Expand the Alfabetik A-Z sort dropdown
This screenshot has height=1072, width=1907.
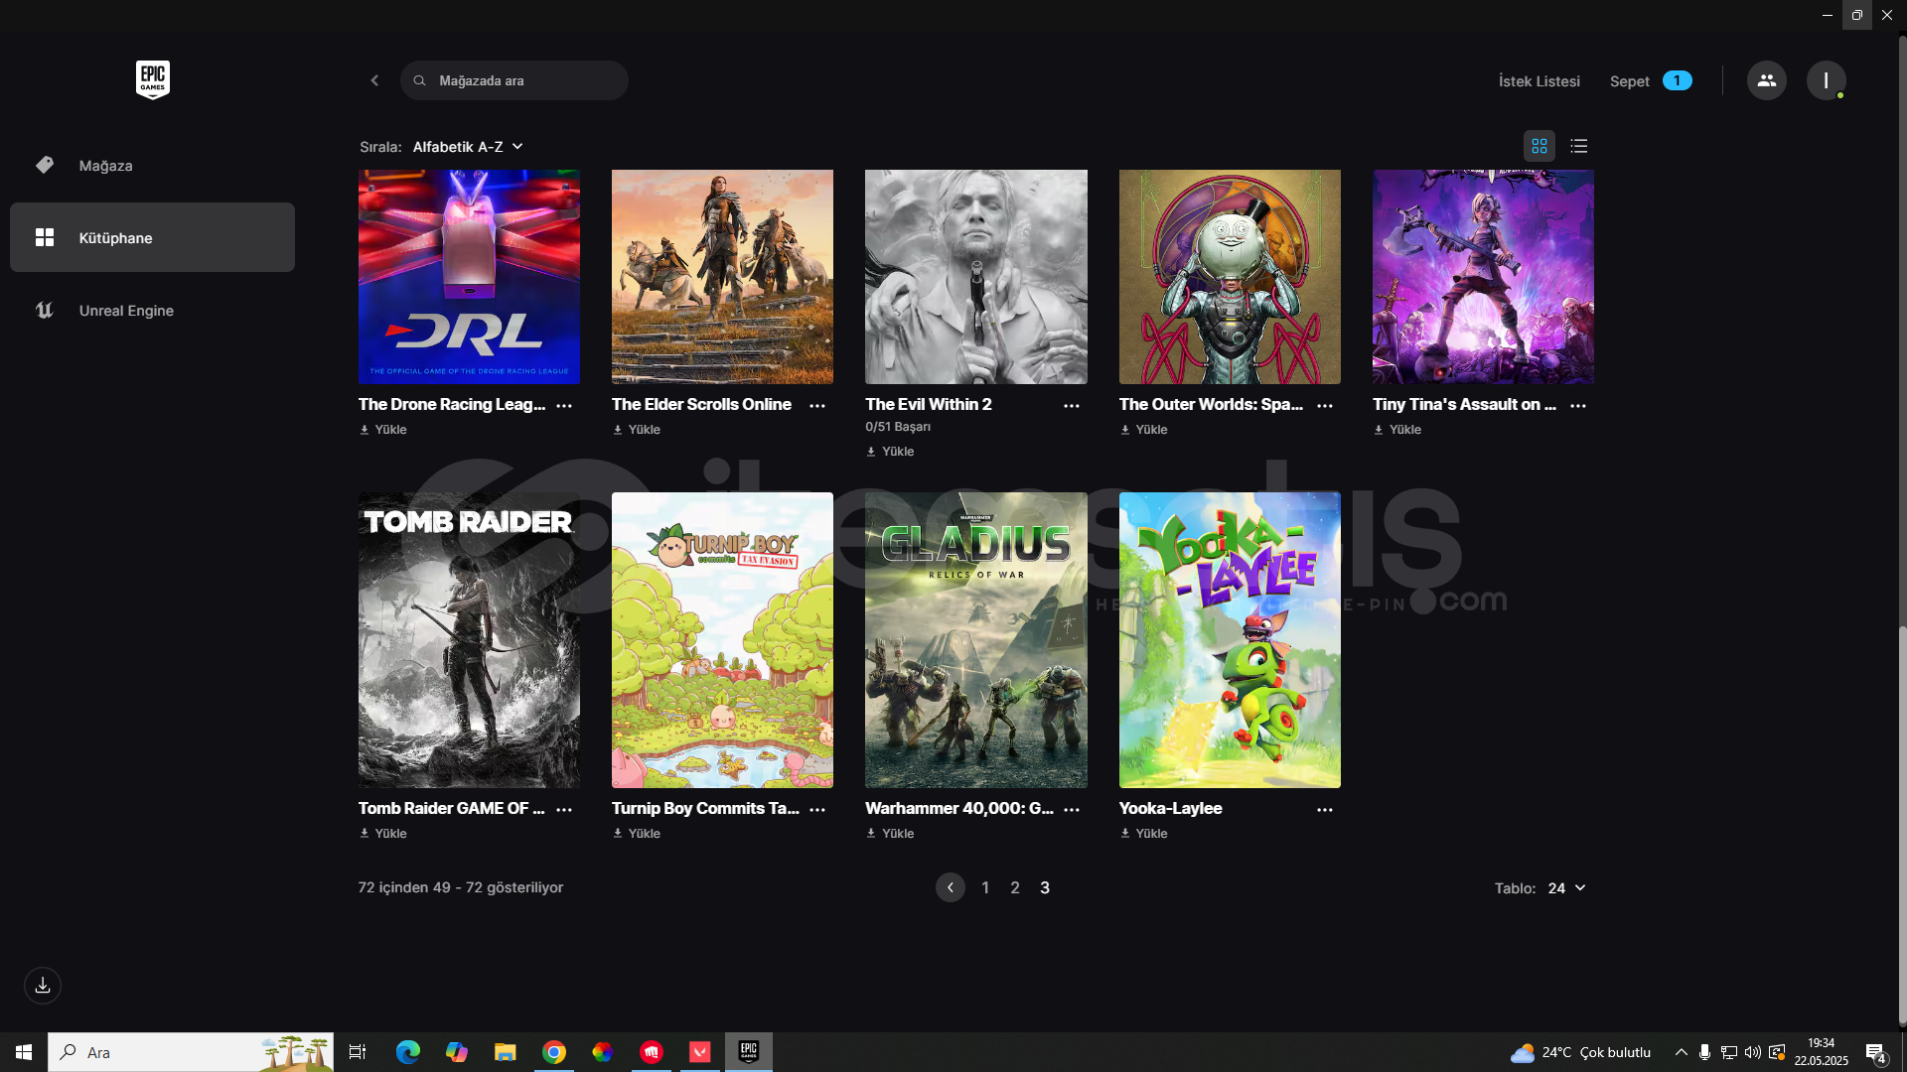coord(468,147)
